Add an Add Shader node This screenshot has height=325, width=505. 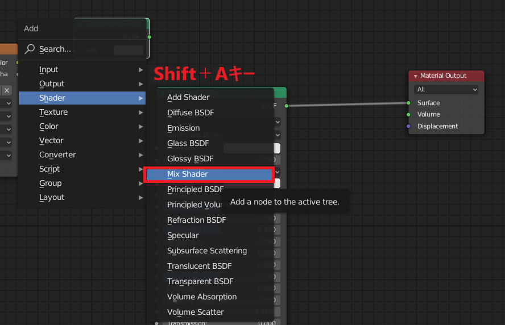210,97
